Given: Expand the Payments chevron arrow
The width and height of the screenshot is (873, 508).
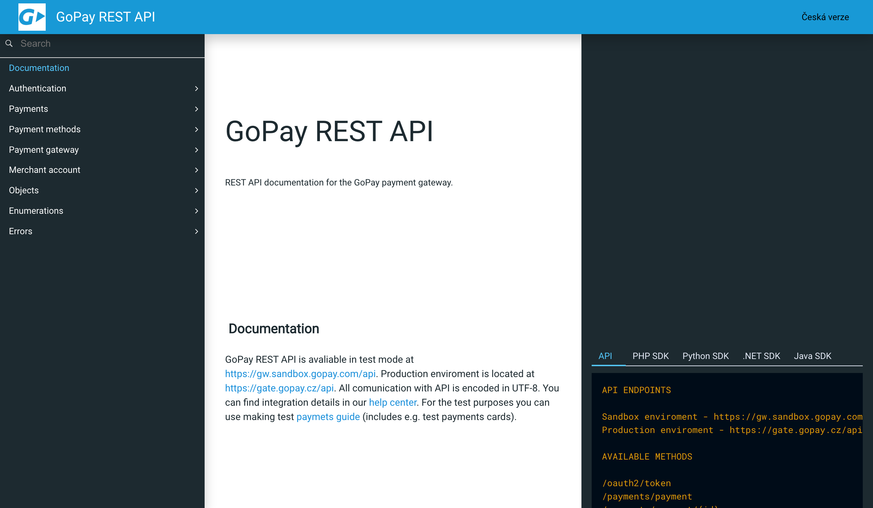Looking at the screenshot, I should click(x=196, y=109).
